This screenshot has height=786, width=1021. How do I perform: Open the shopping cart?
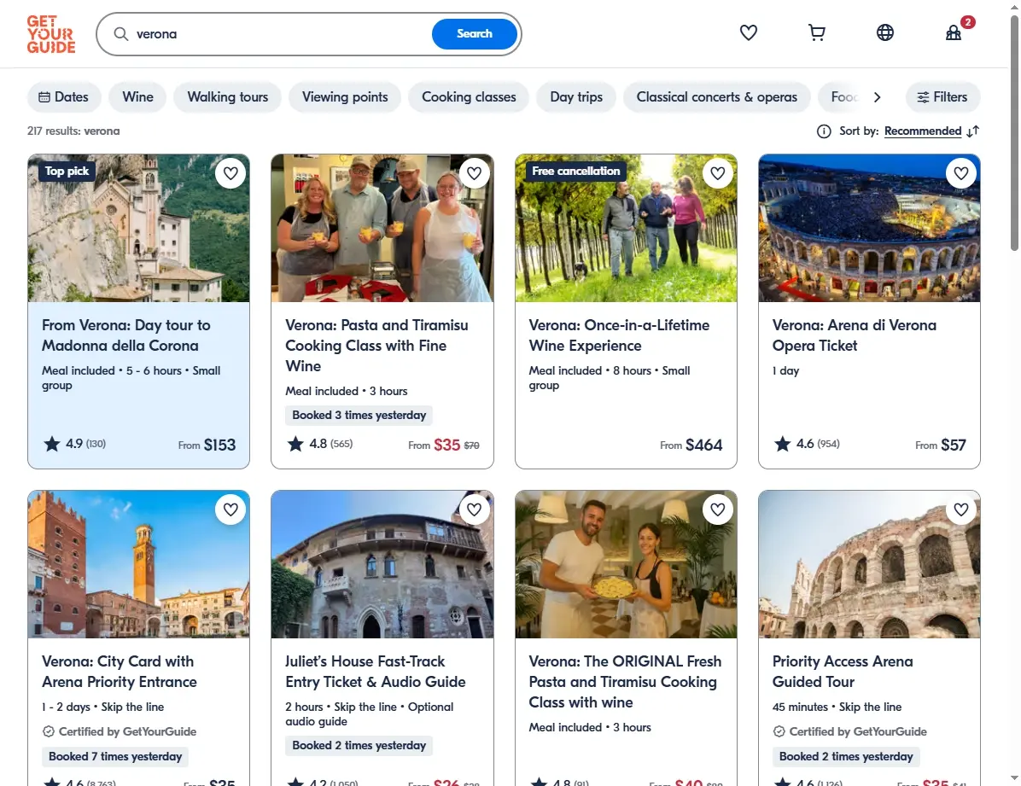point(816,32)
